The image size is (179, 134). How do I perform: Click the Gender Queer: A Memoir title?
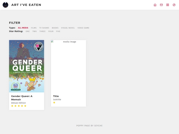click(x=22, y=98)
